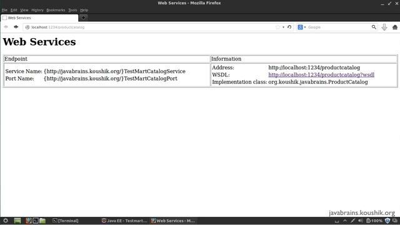Select the Web Services browser tab

pyautogui.click(x=39, y=18)
